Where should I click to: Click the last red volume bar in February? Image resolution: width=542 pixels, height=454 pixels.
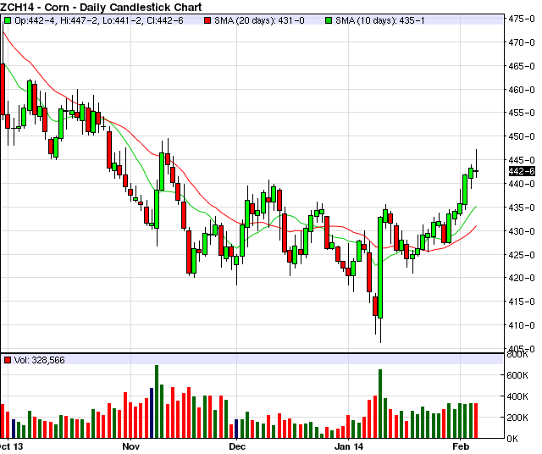476,421
